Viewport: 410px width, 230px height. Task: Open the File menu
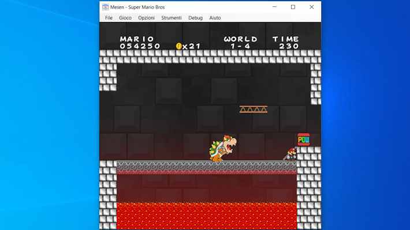(x=109, y=18)
